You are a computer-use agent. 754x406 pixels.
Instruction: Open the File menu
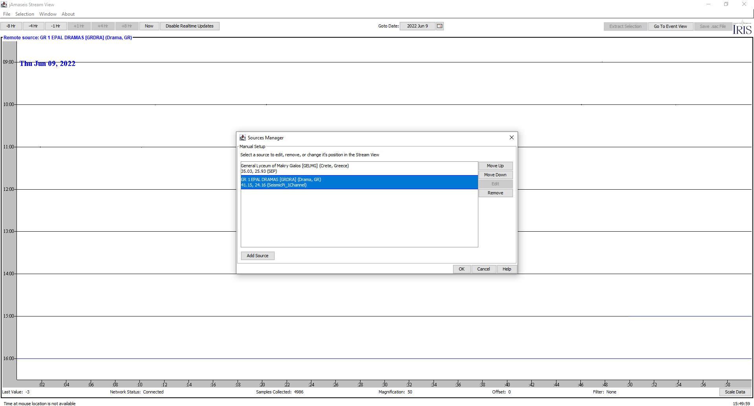(x=7, y=14)
